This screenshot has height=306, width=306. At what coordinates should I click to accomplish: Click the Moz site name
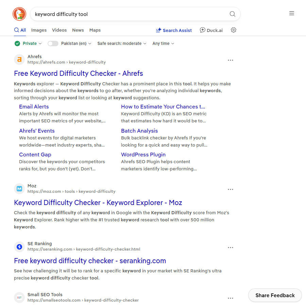[x=32, y=186]
